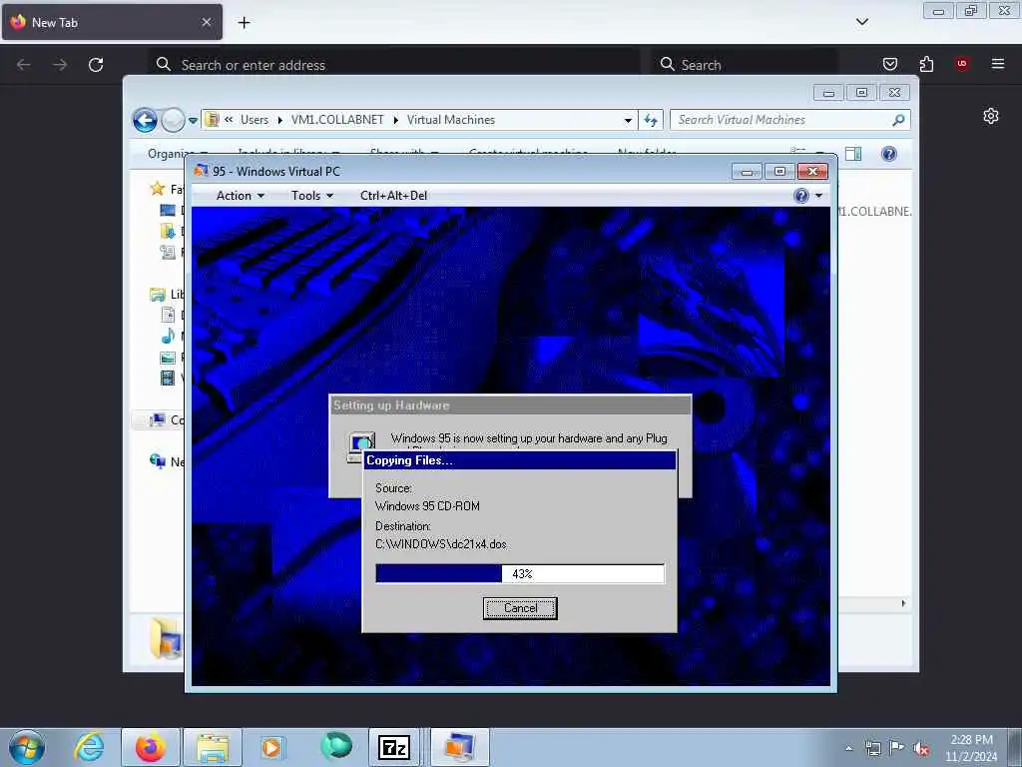
Task: Open a new Firefox tab
Action: tap(244, 23)
